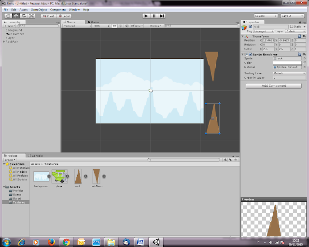Open Transform component settings gear

coord(304,36)
